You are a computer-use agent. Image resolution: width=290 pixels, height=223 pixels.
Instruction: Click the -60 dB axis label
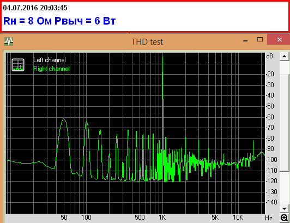[270, 117]
